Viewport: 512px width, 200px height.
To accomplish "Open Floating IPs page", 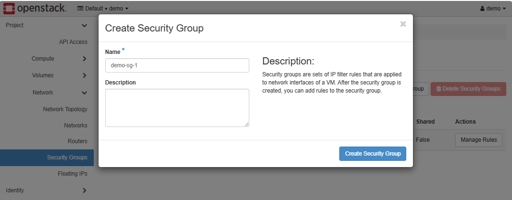I will 72,174.
